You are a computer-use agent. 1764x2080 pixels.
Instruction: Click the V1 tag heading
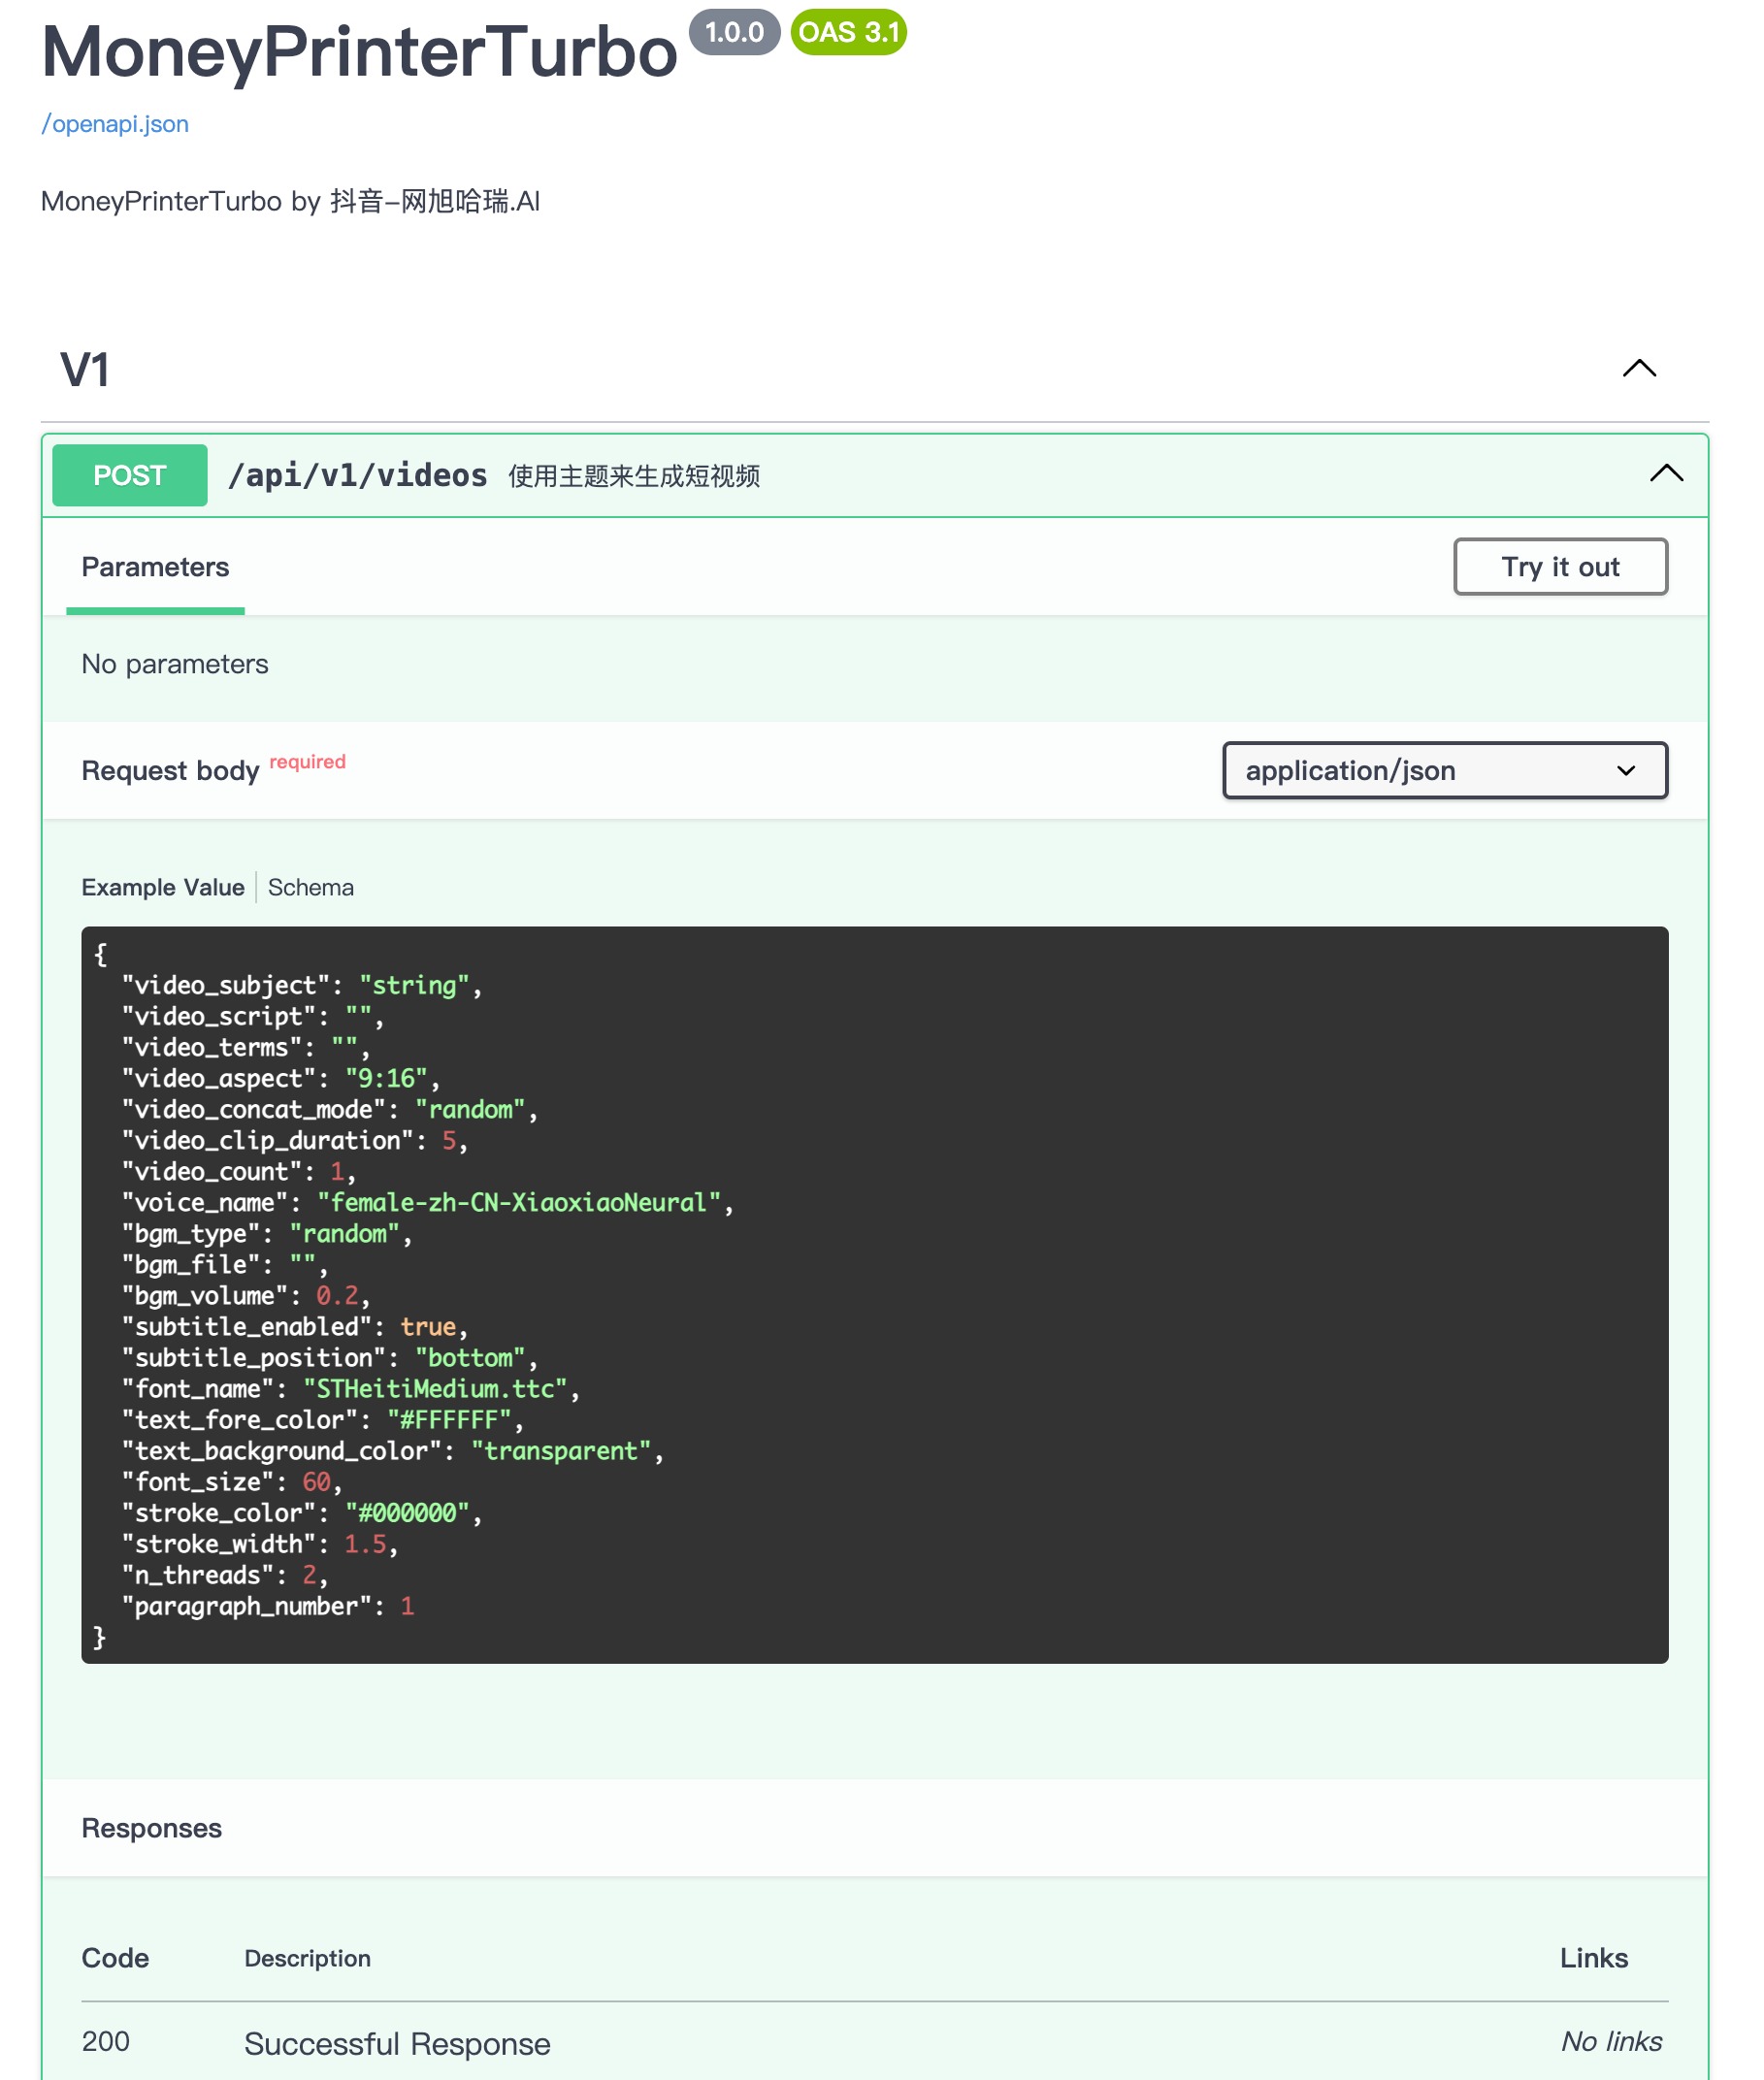85,370
